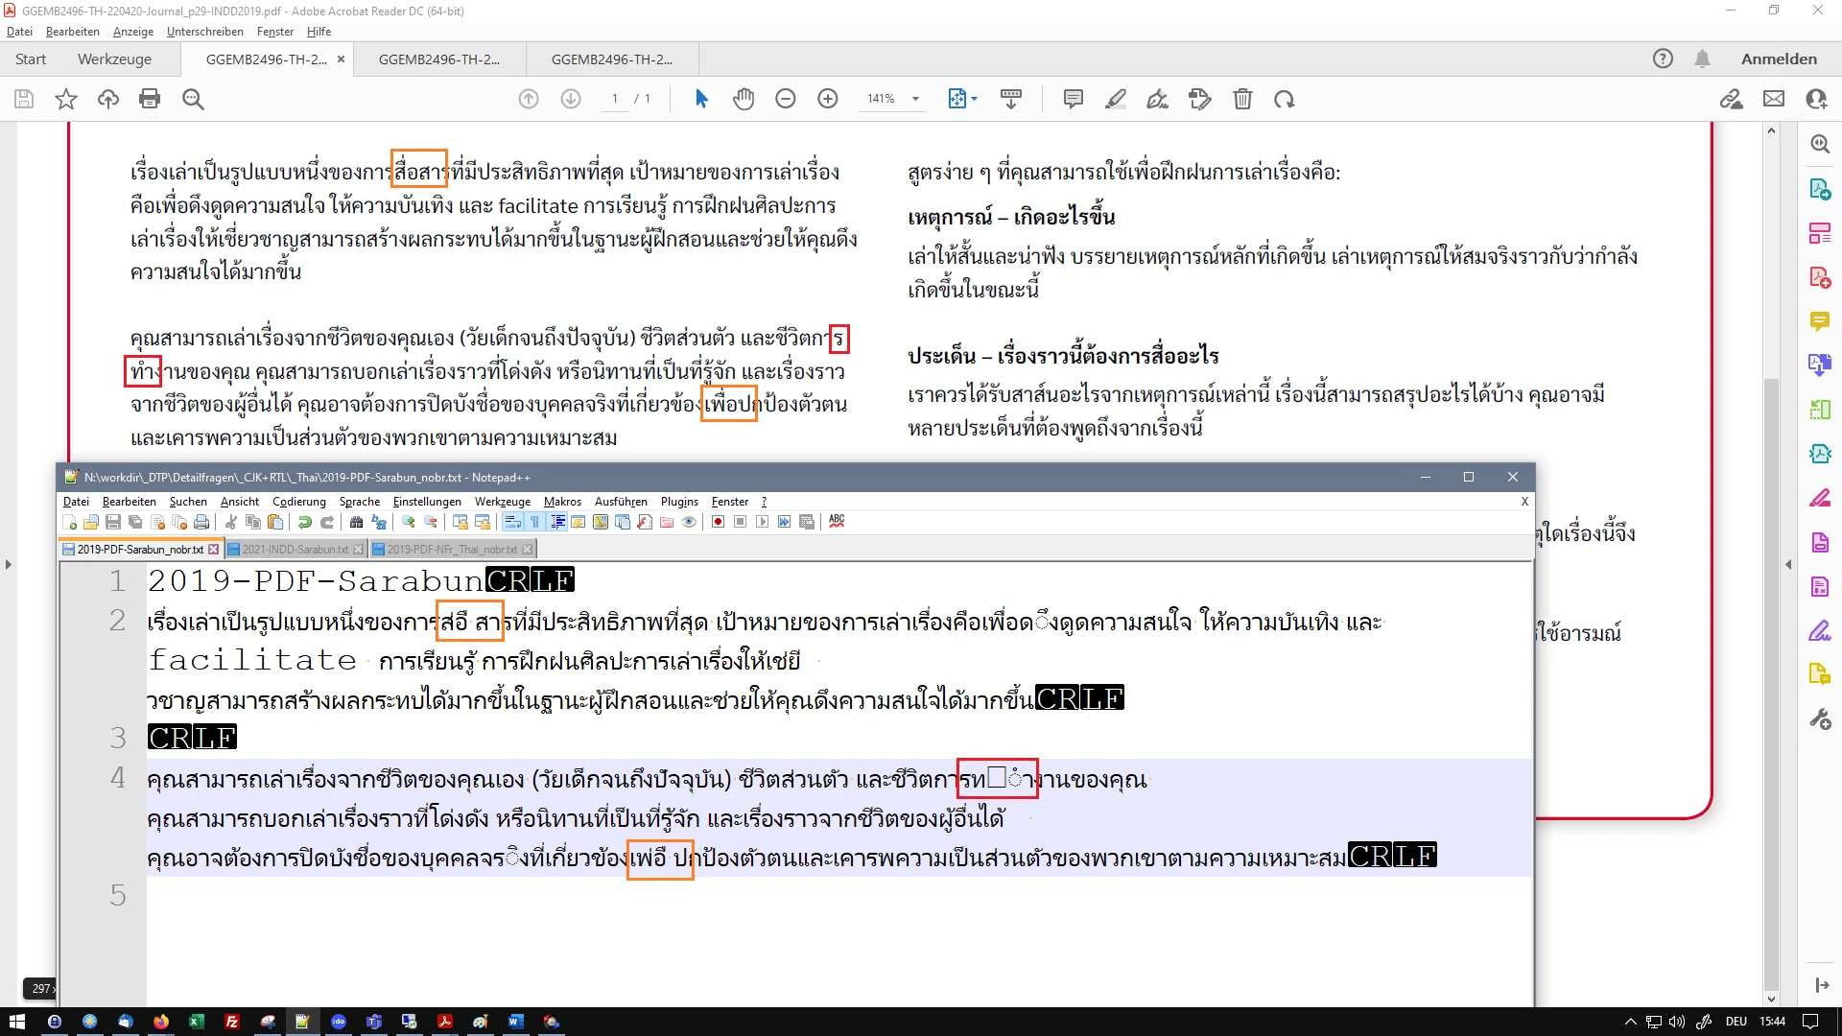Screen dimensions: 1842x1036
Task: Click the Notepad++ Find binoculars icon
Action: [x=356, y=522]
